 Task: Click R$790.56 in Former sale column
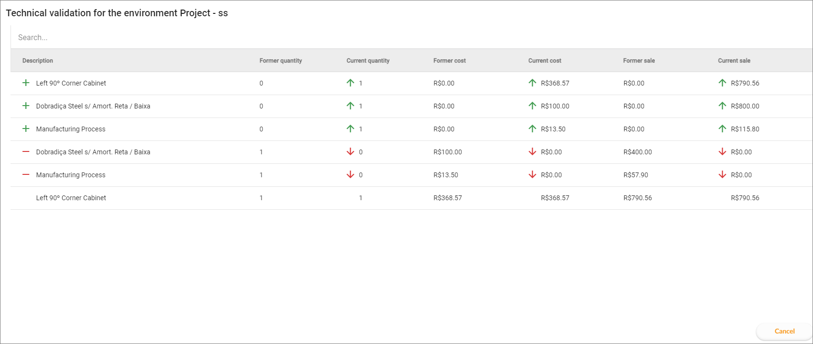(x=638, y=198)
